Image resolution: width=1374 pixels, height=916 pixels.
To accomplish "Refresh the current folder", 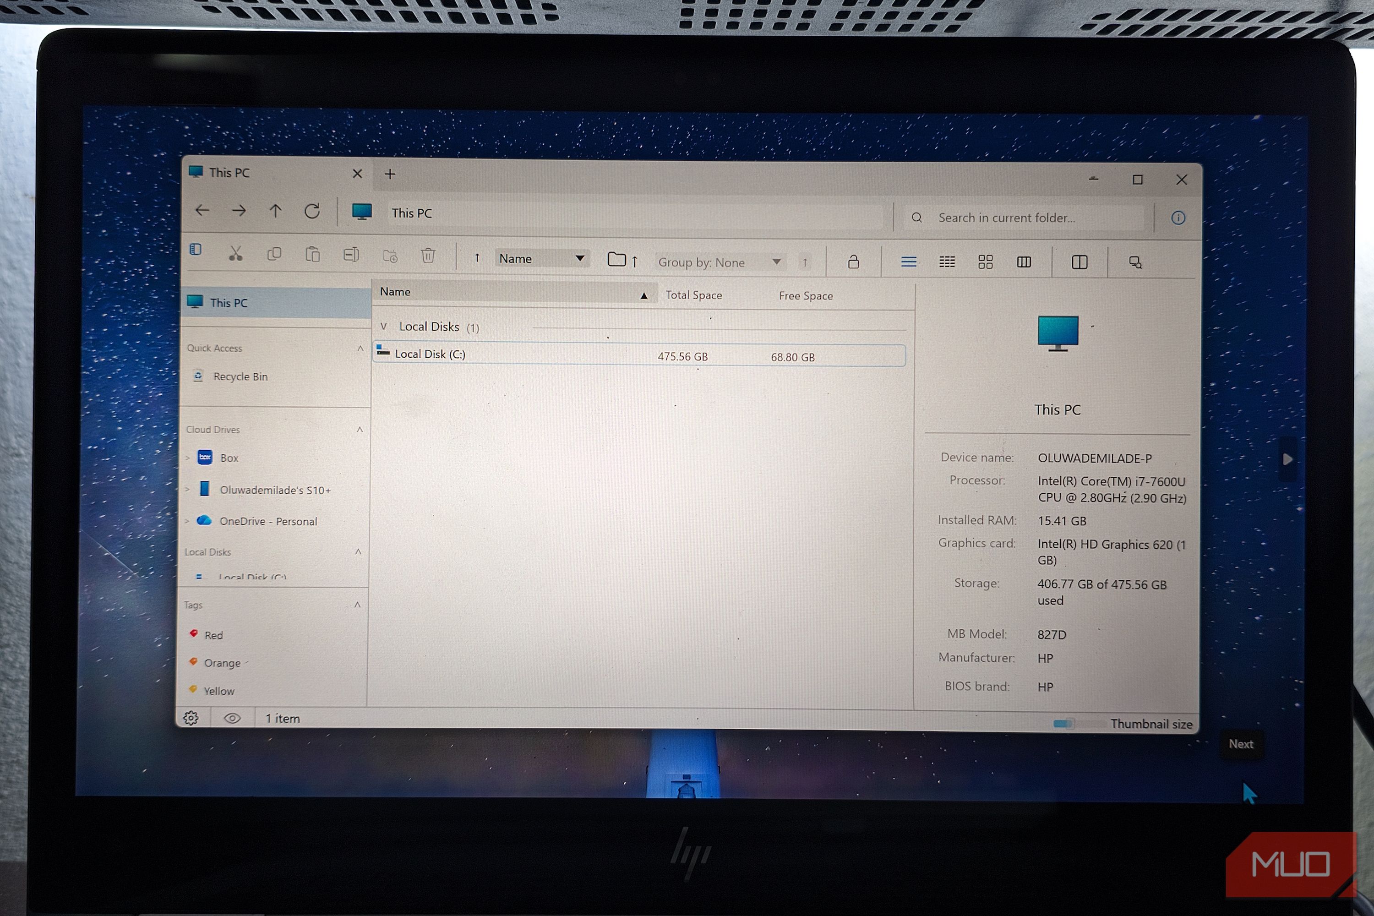I will point(312,211).
